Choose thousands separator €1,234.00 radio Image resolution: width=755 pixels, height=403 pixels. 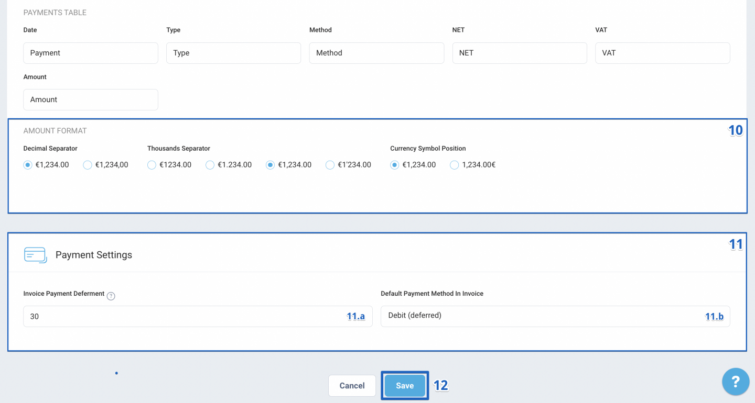270,165
